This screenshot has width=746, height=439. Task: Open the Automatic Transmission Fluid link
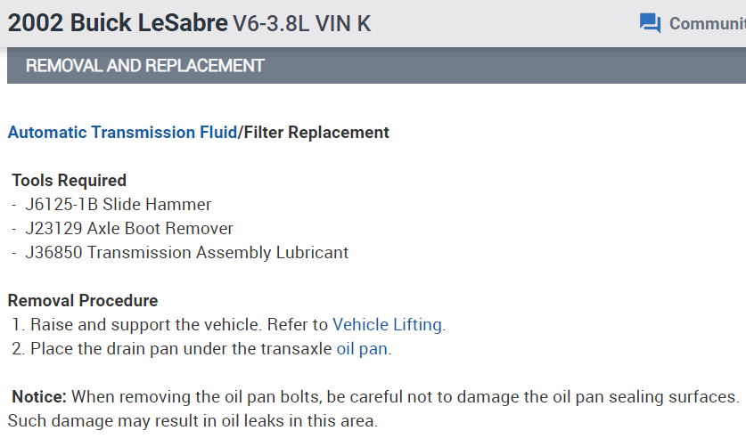tap(121, 133)
